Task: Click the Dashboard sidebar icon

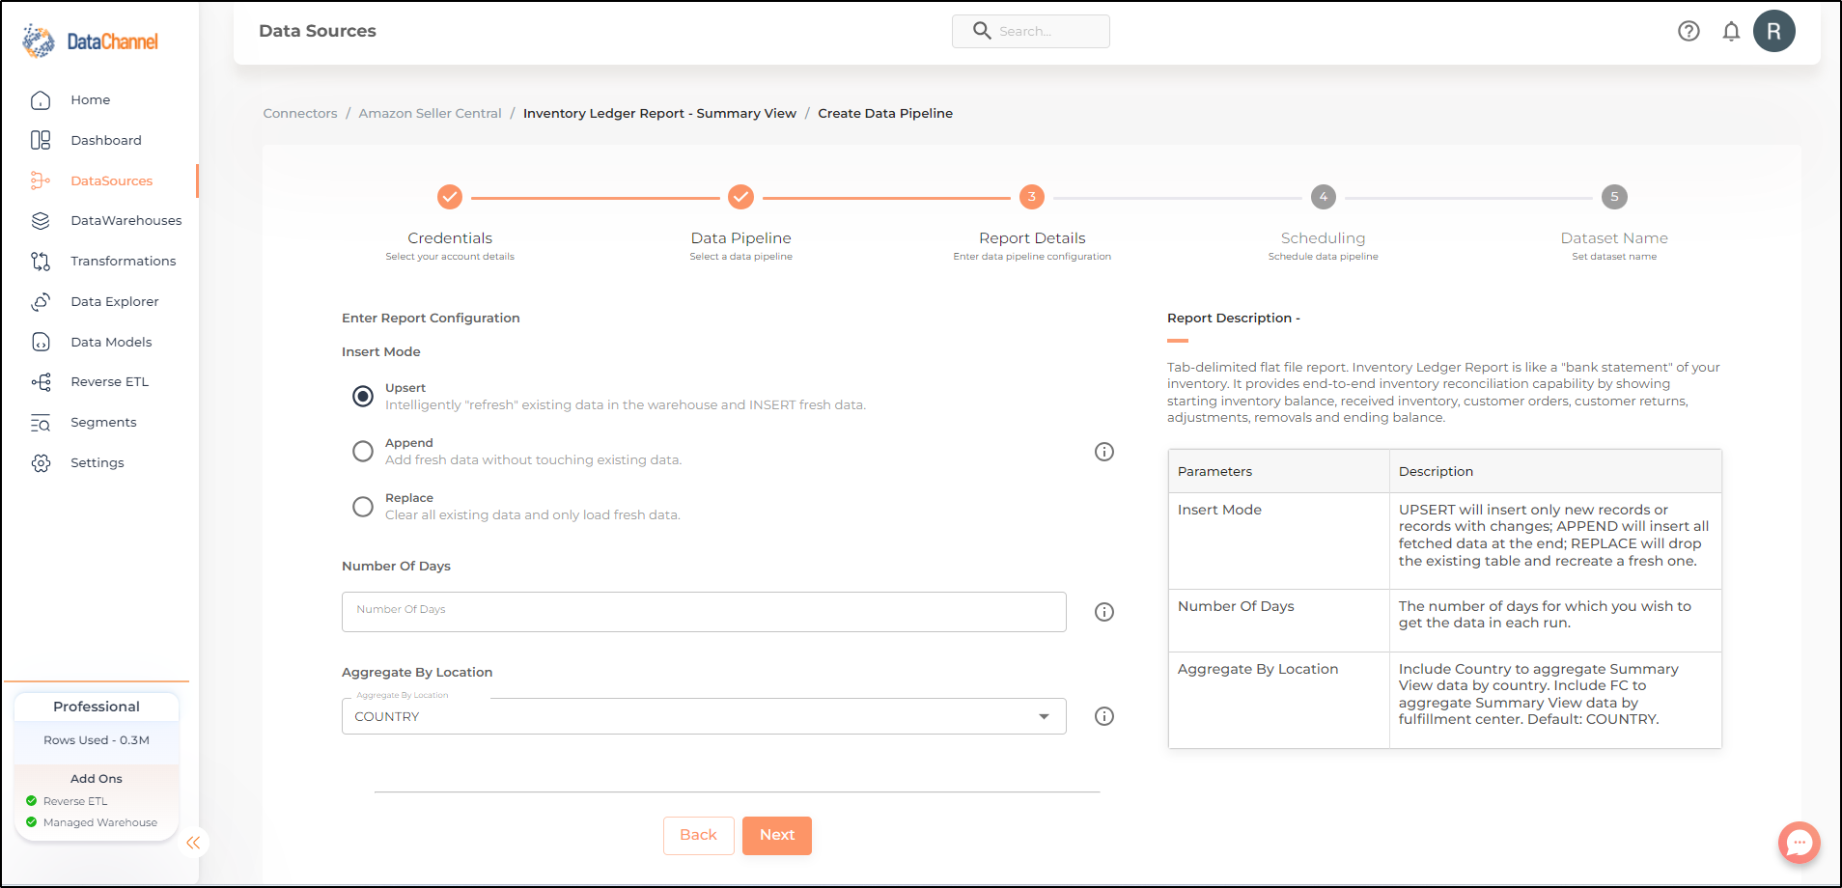Action: coord(41,141)
